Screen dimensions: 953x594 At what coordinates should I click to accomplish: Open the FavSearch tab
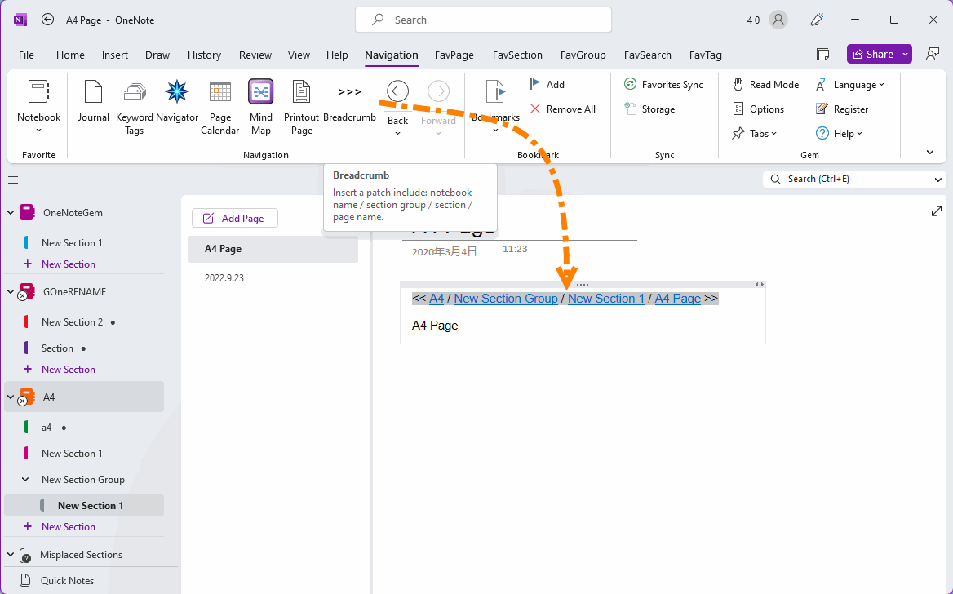tap(647, 55)
